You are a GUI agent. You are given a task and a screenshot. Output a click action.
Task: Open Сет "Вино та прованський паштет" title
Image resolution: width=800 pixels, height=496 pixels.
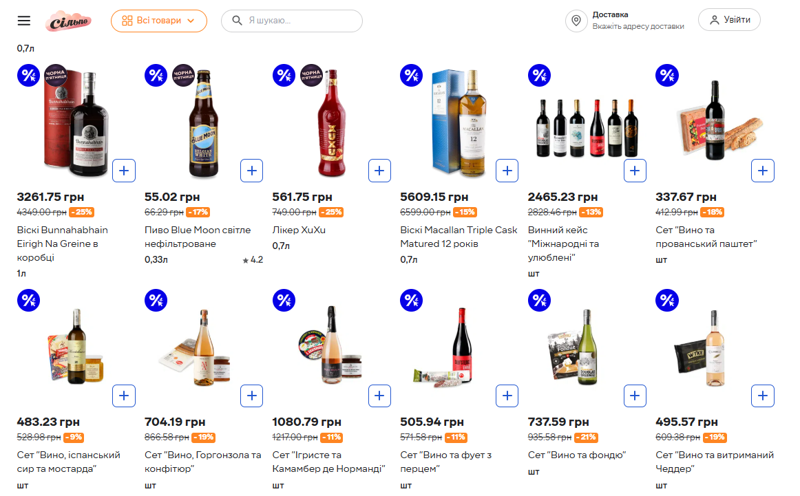[x=706, y=237]
